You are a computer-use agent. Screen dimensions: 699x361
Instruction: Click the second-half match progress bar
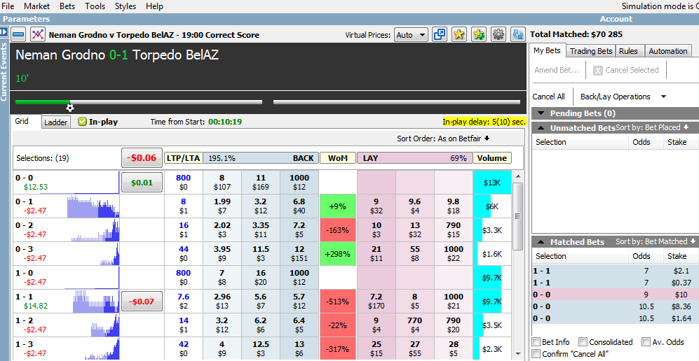coord(397,102)
